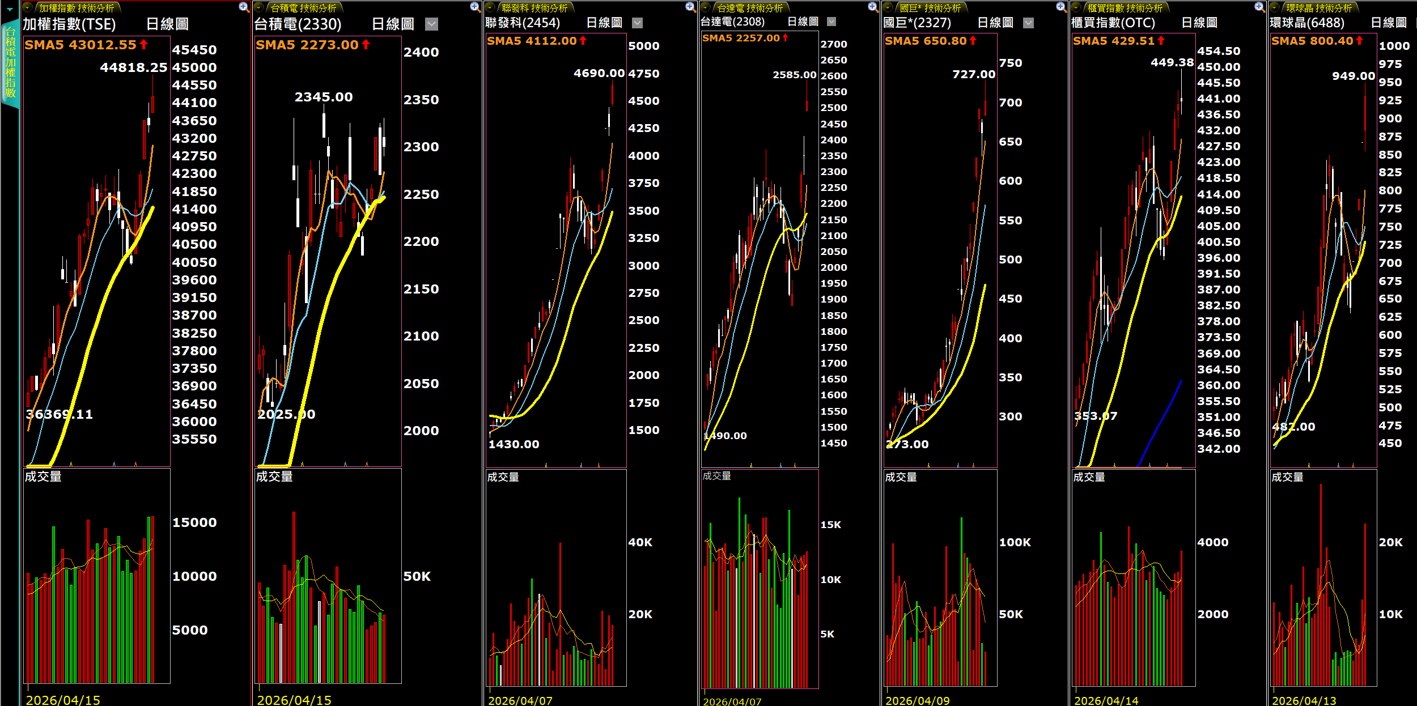Click the round arrow icon beside the 台達電 tab

(x=706, y=7)
